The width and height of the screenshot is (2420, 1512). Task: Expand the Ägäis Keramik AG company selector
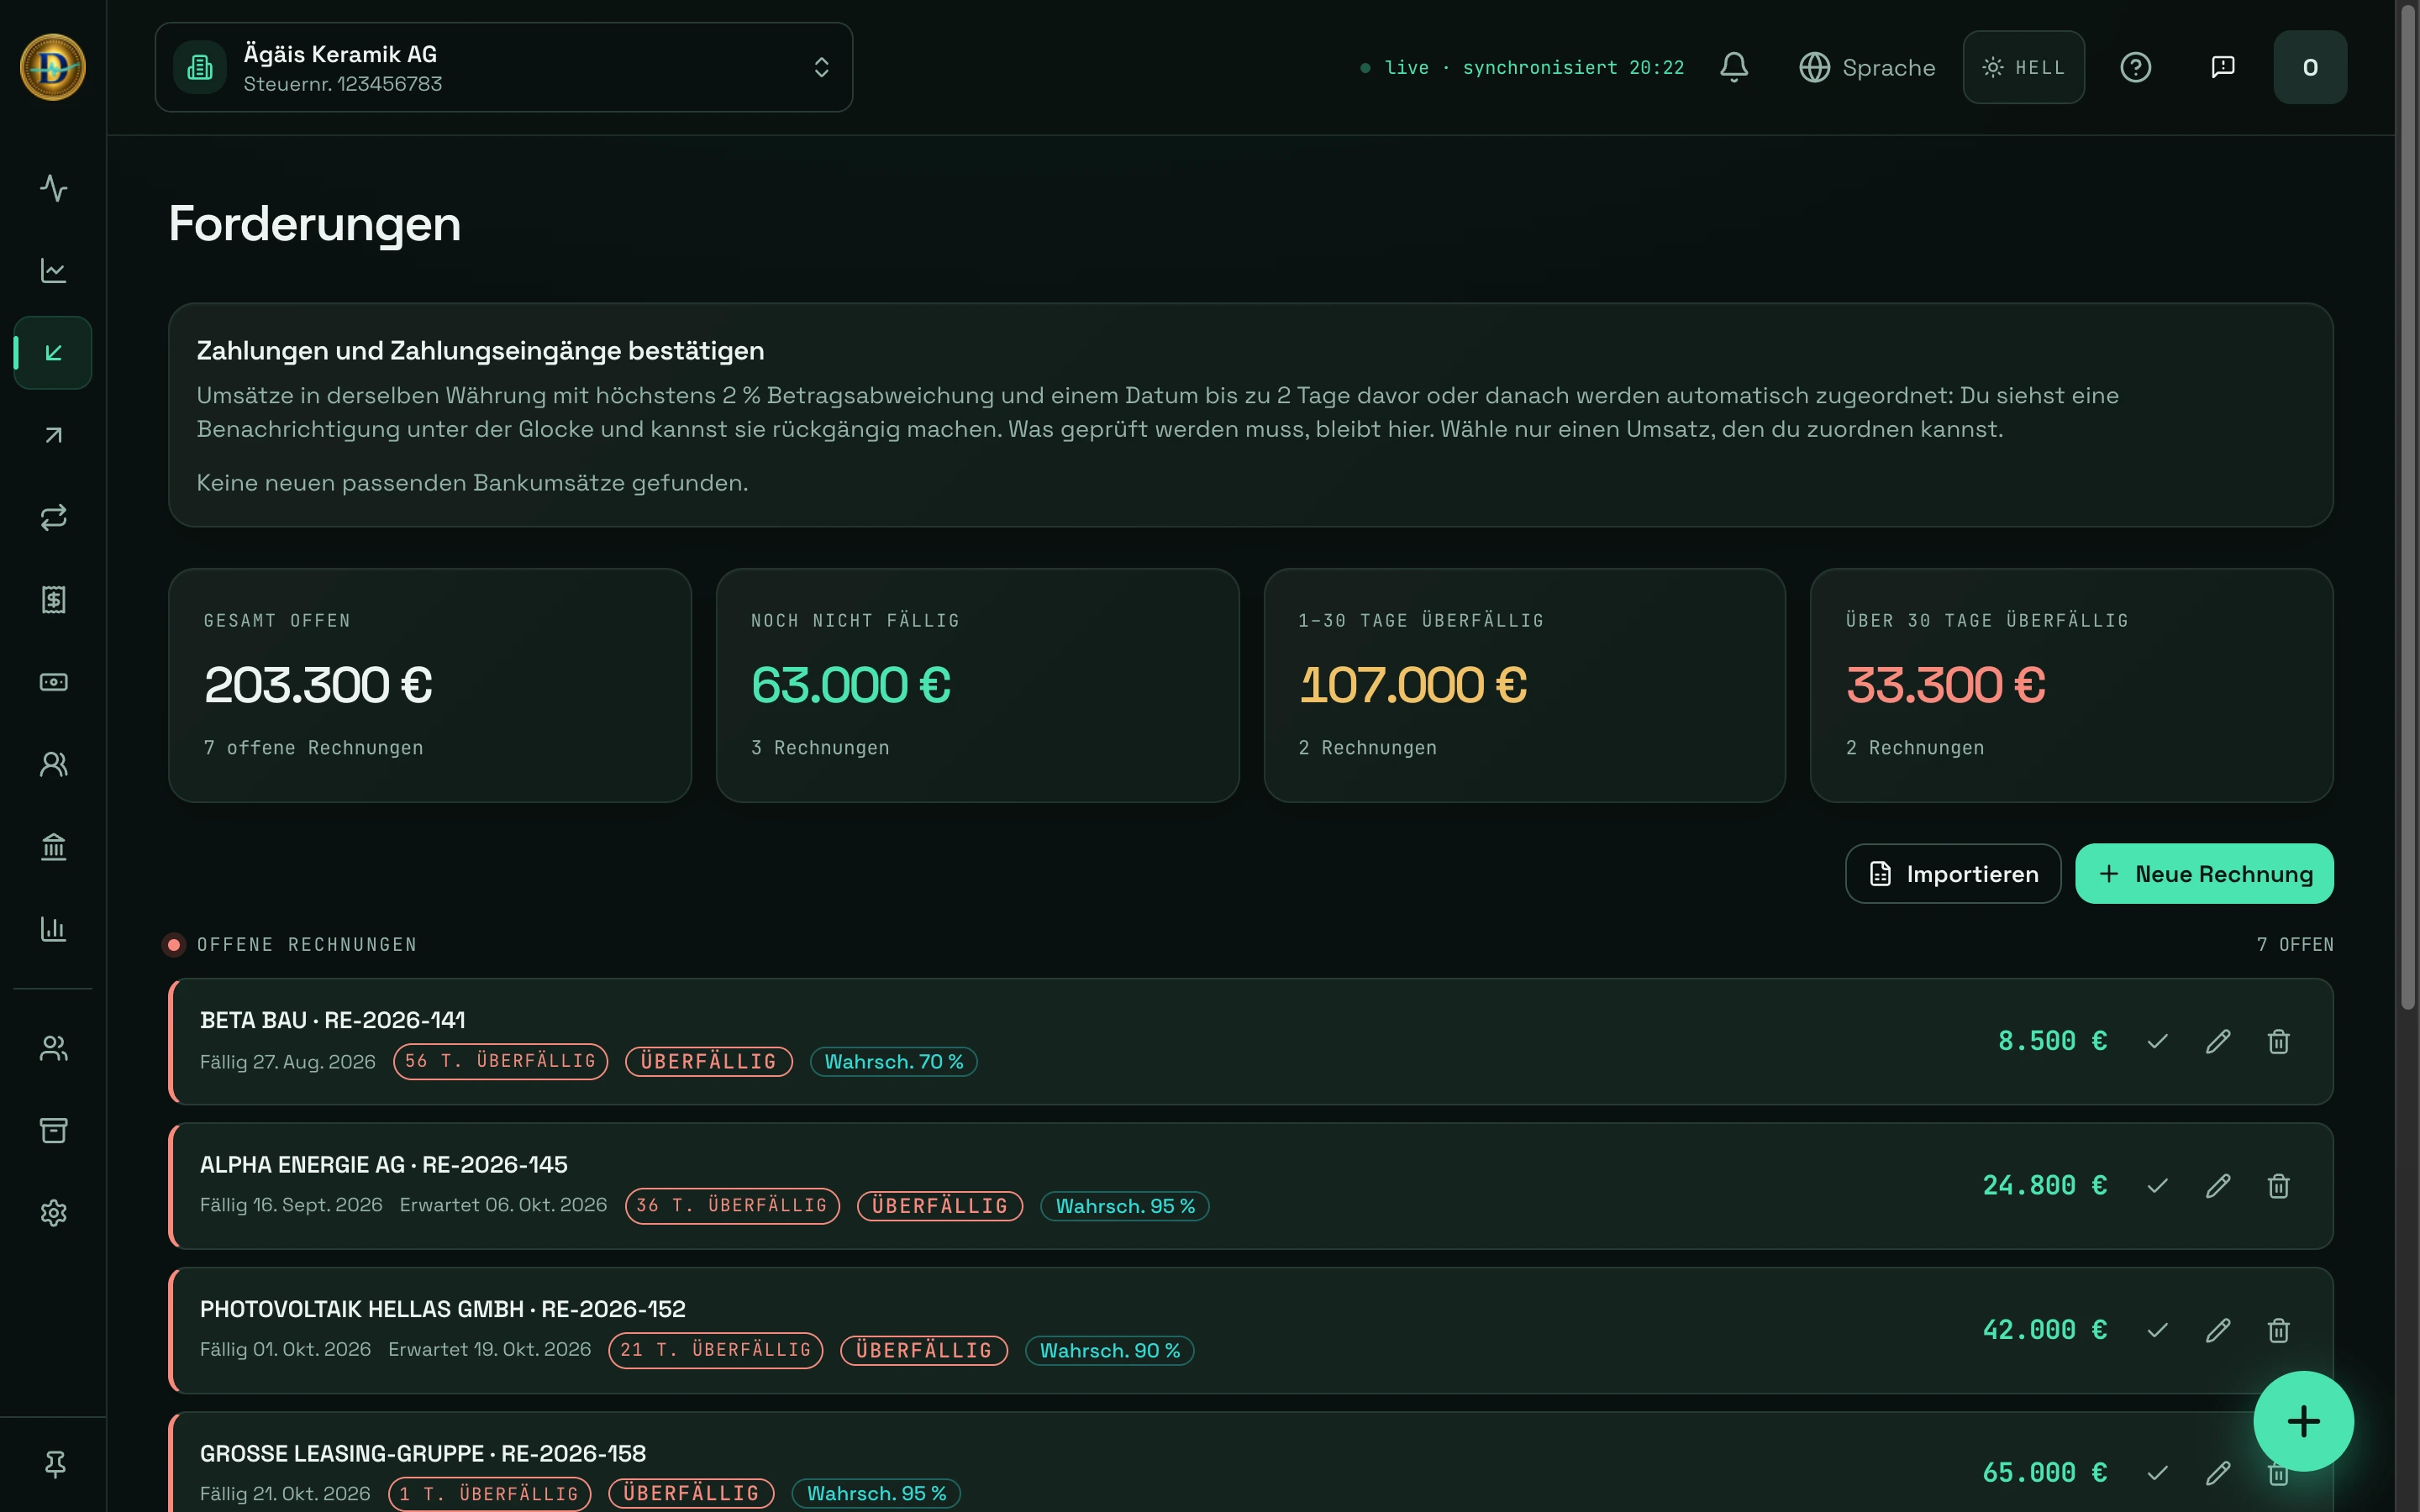tap(504, 67)
